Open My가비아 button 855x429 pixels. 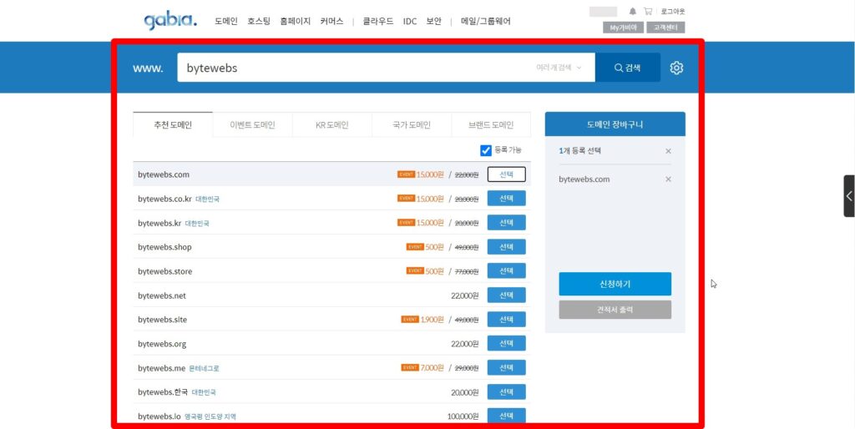click(x=623, y=28)
